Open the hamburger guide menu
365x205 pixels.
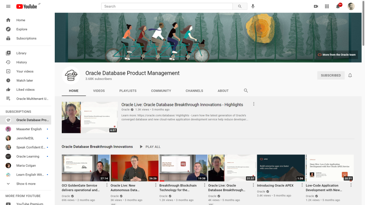(8, 6)
